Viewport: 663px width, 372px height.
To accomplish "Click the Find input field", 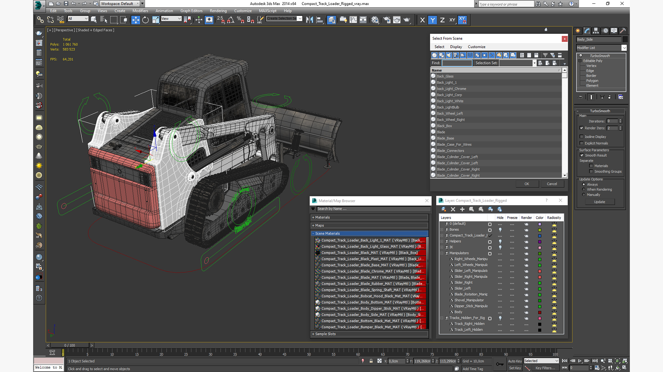I will [457, 63].
